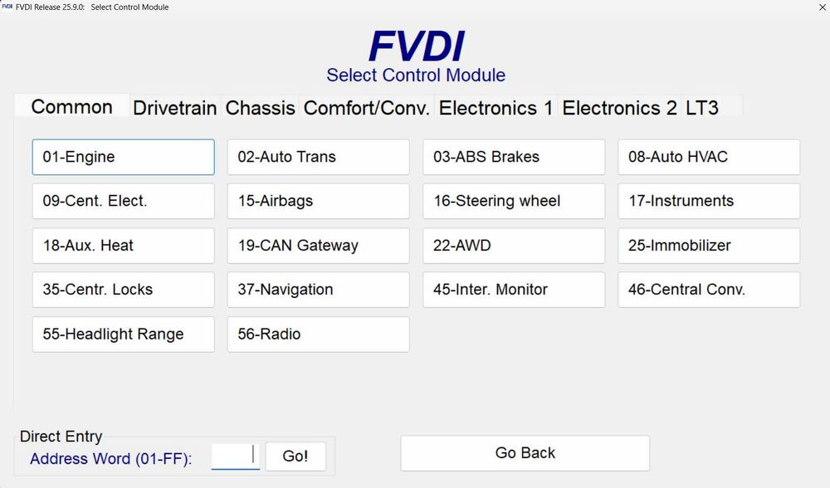Close the Select Control Module window
Screen dimensions: 830x488
pyautogui.click(x=822, y=7)
